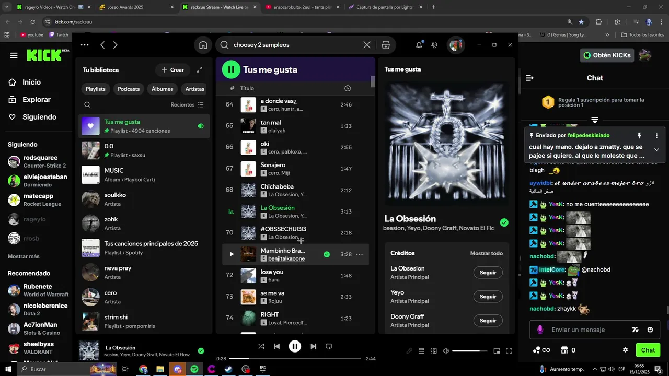Open Spotify Browse icon in search bar
Viewport: 669px width, 376px height.
point(386,45)
